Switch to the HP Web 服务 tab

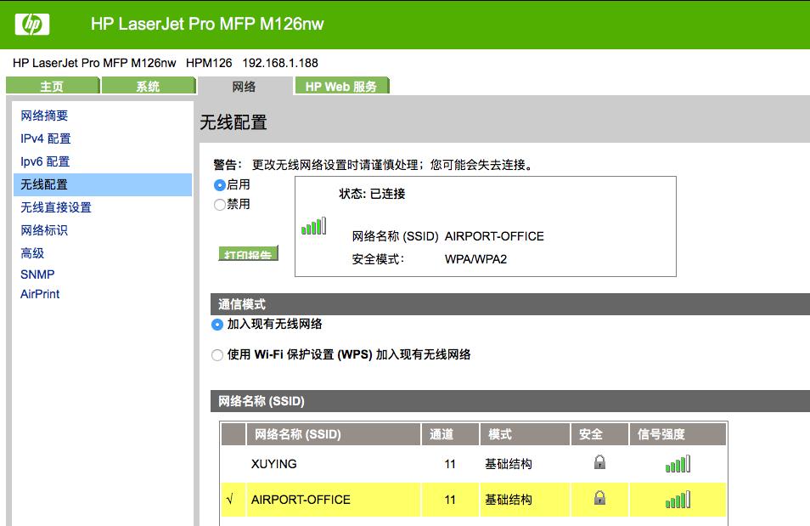tap(340, 85)
